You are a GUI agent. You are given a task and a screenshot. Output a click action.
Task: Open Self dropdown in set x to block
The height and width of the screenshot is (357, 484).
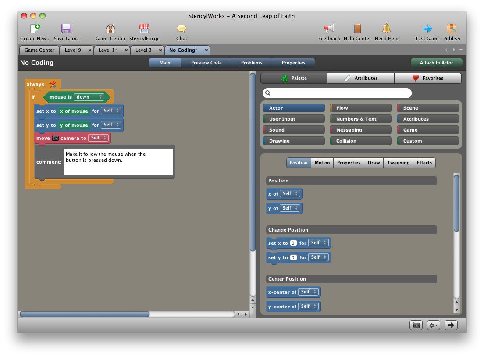pyautogui.click(x=111, y=111)
